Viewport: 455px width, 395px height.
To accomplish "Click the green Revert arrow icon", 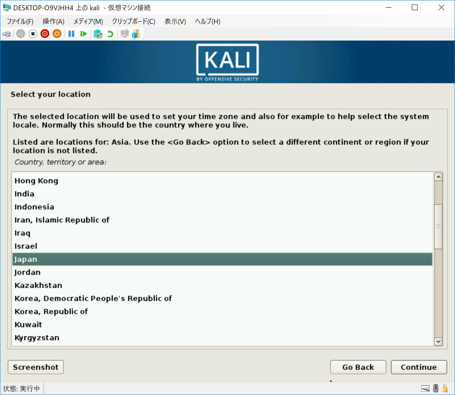I will pyautogui.click(x=110, y=34).
